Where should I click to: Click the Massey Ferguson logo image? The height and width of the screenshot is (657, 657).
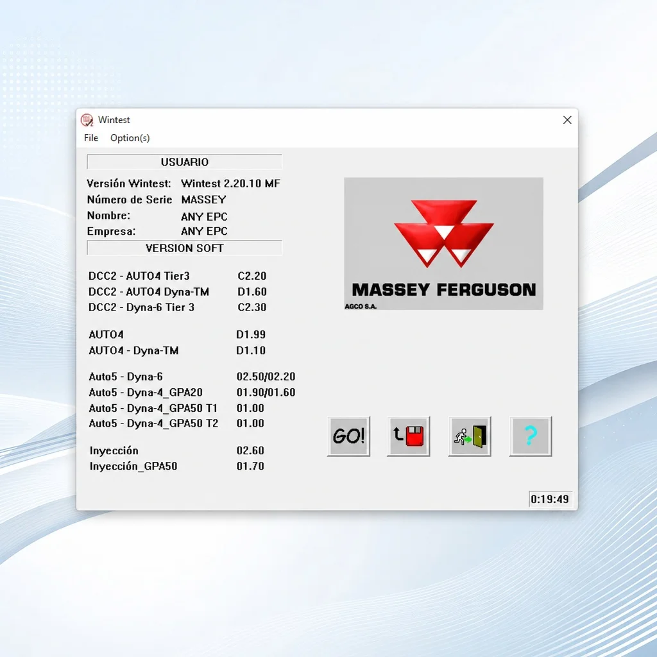coord(444,243)
